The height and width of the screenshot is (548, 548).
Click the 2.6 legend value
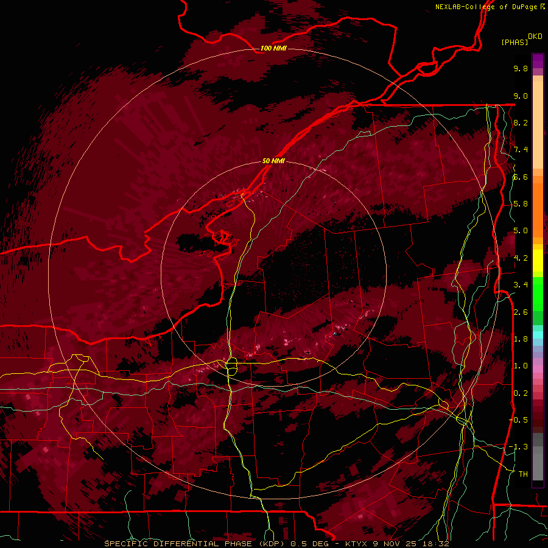click(x=521, y=312)
